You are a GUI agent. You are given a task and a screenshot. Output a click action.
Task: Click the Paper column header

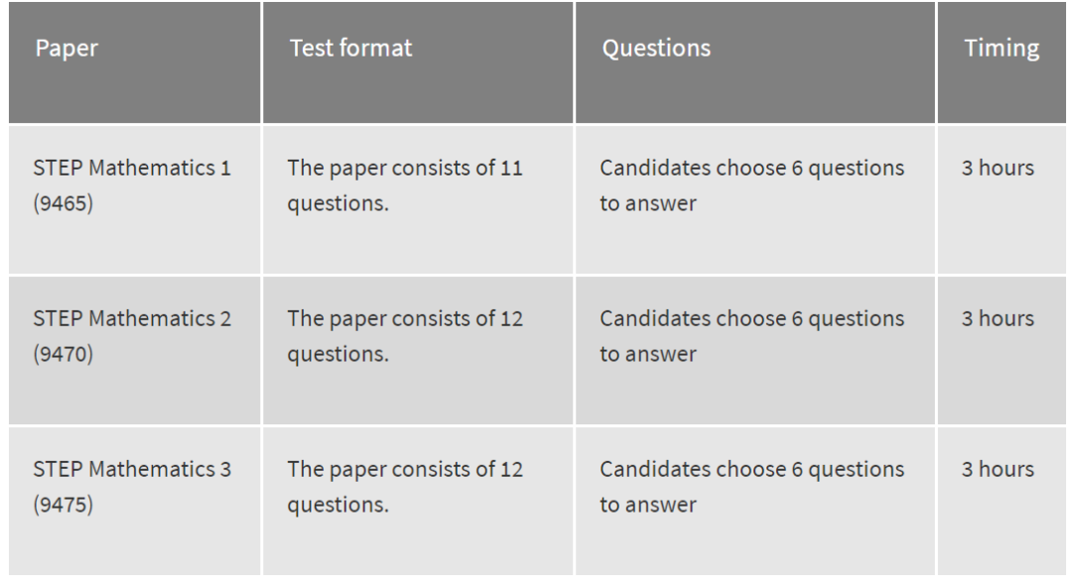(135, 62)
